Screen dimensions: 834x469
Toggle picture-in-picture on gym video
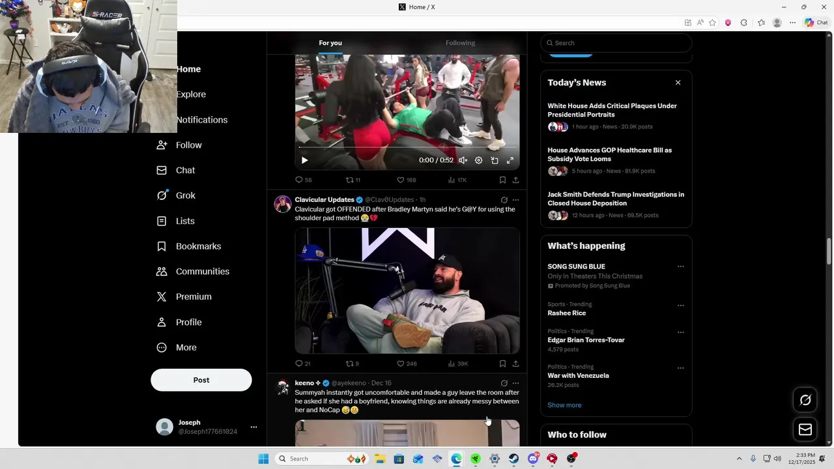(x=495, y=160)
